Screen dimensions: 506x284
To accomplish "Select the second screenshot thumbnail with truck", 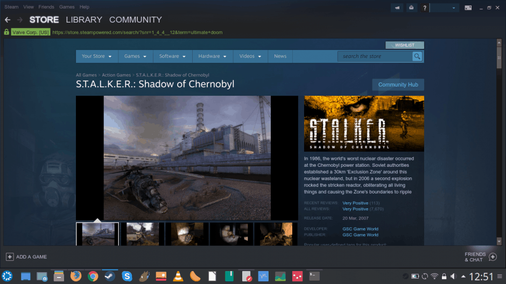I will pyautogui.click(x=142, y=234).
